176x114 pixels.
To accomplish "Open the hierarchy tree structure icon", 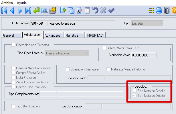I will [x=151, y=11].
